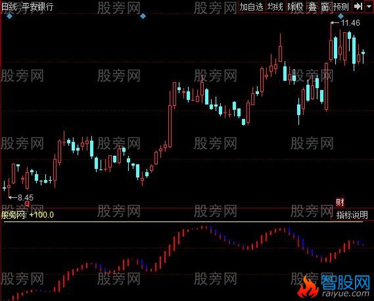This screenshot has height=301, width=374.
Task: Click the 预测 forecast toolbar item
Action: 341,7
